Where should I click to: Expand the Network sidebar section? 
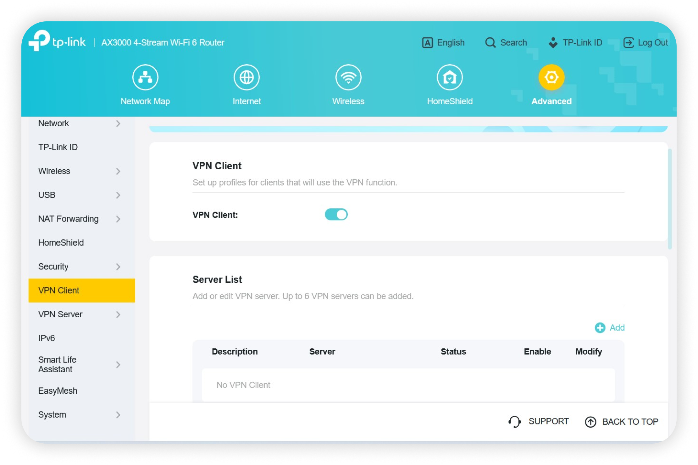click(x=118, y=123)
